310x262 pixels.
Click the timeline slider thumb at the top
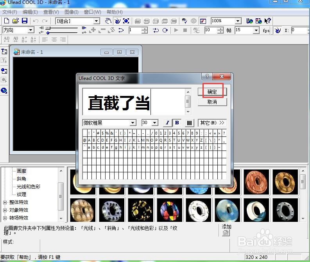48,28
